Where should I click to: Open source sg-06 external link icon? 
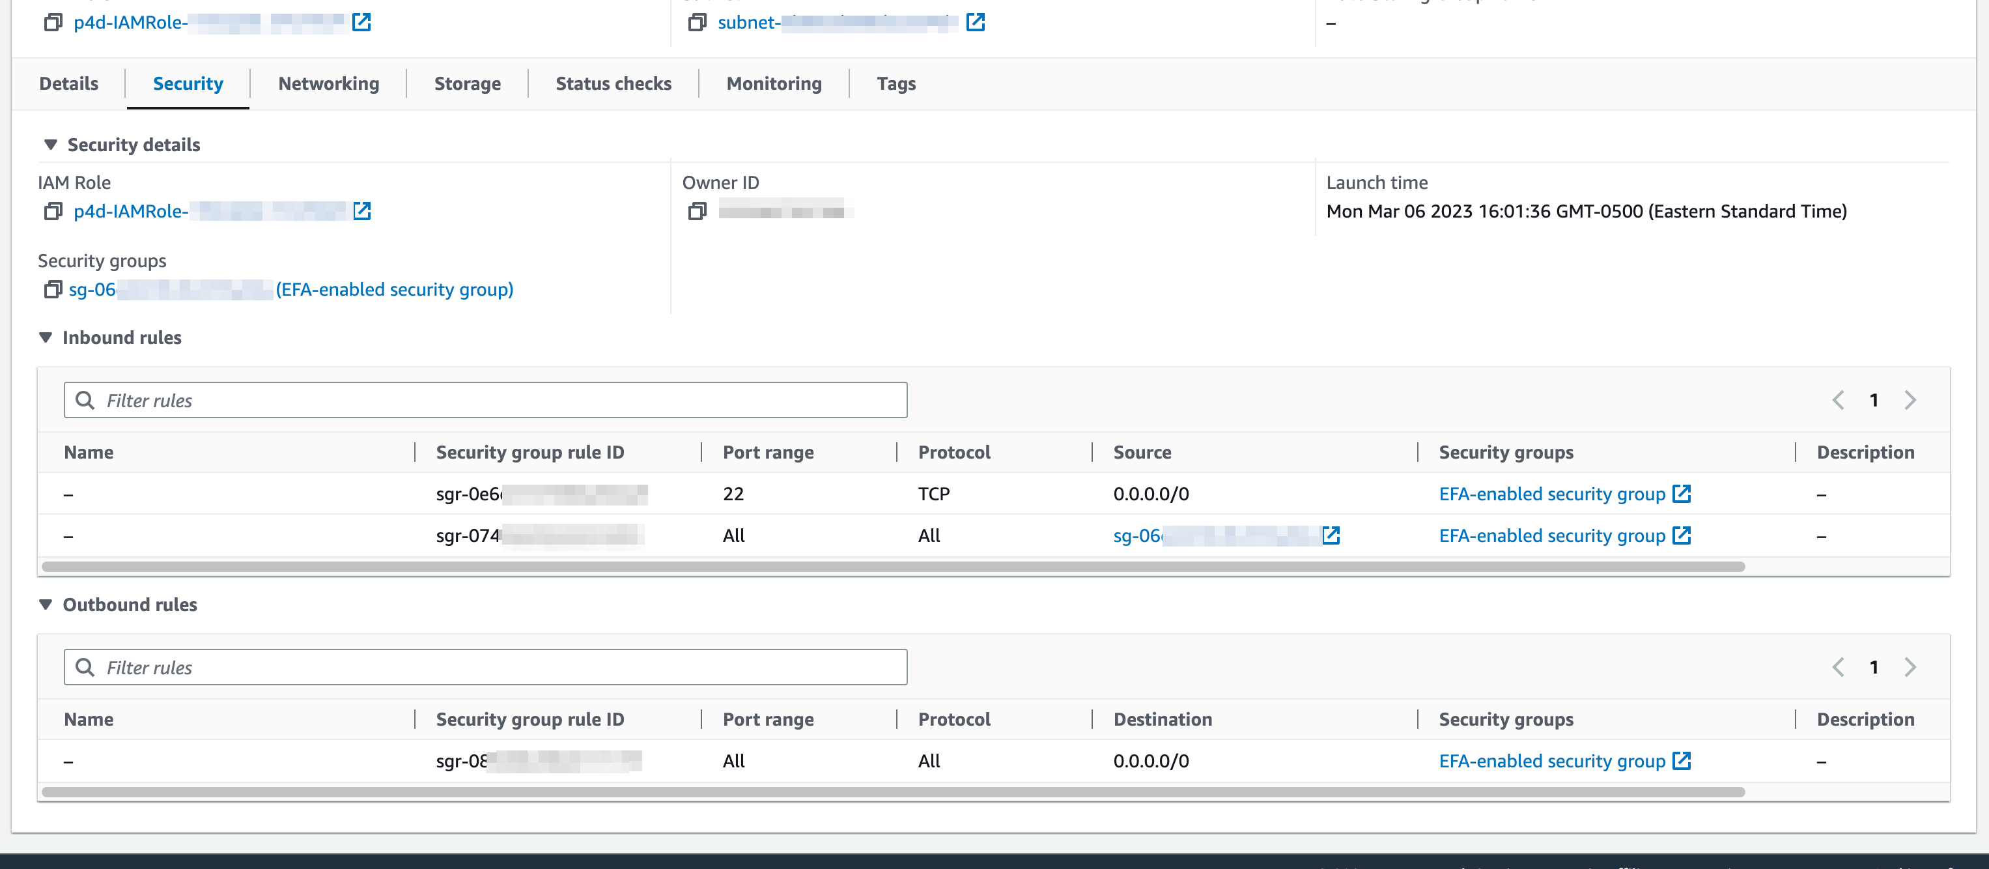1331,535
